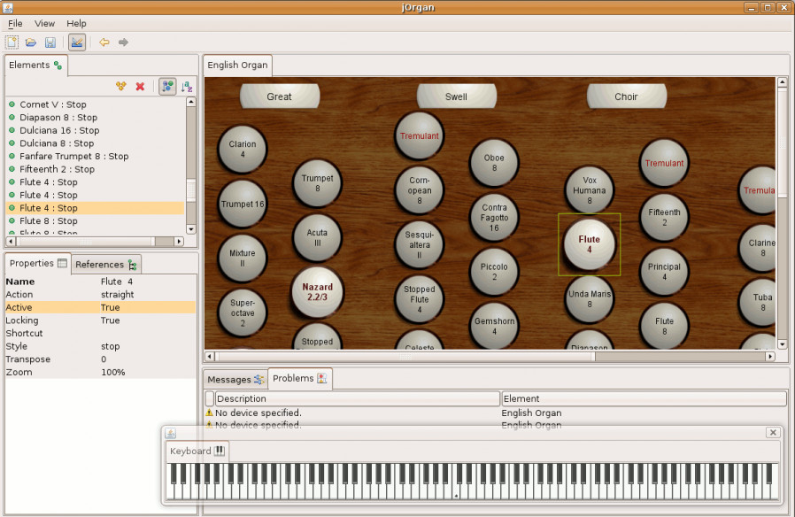Click the New disposition toolbar icon
The image size is (795, 517).
pos(12,42)
